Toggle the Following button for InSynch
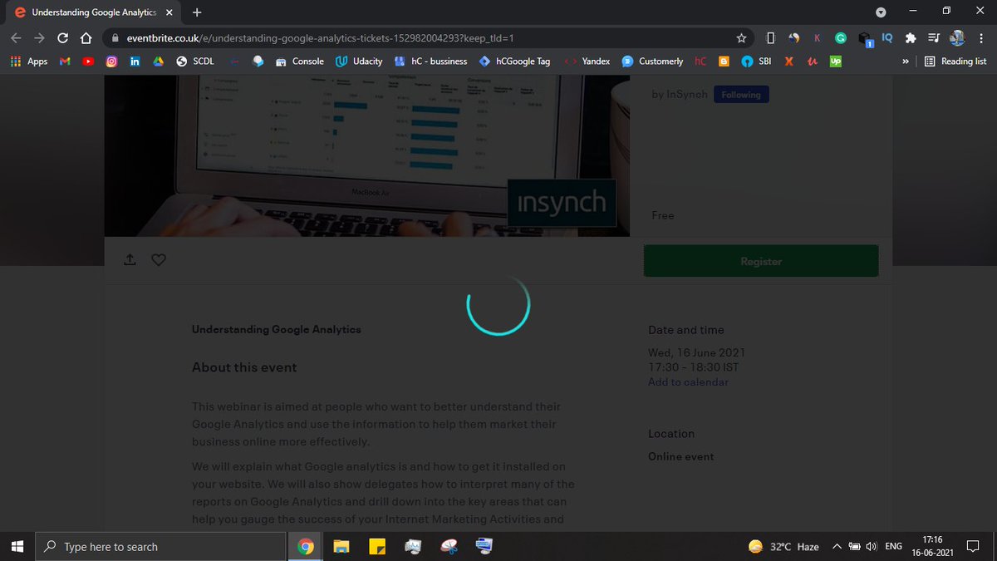The width and height of the screenshot is (997, 561). (741, 95)
